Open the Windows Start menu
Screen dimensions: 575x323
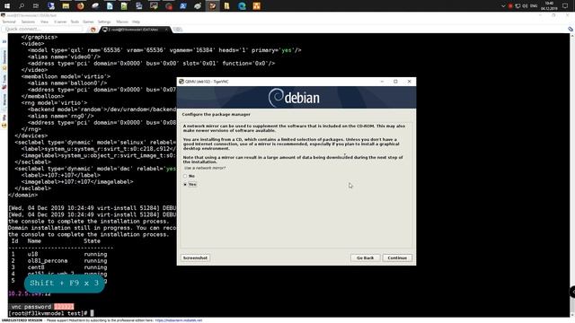click(7, 6)
